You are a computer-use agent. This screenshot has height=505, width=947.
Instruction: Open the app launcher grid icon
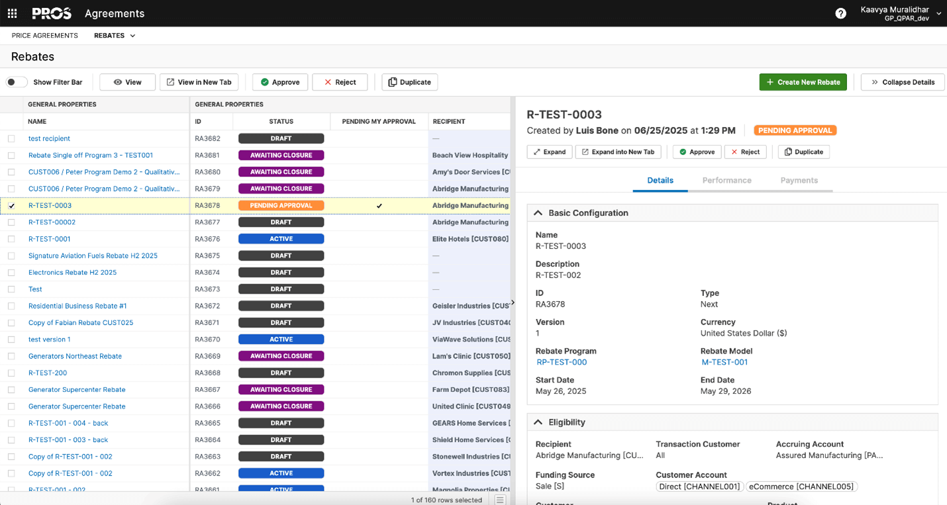(12, 13)
